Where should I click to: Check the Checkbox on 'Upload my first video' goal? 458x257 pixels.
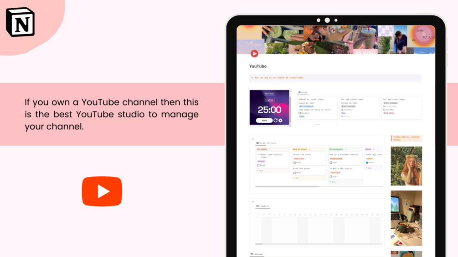coord(300,113)
